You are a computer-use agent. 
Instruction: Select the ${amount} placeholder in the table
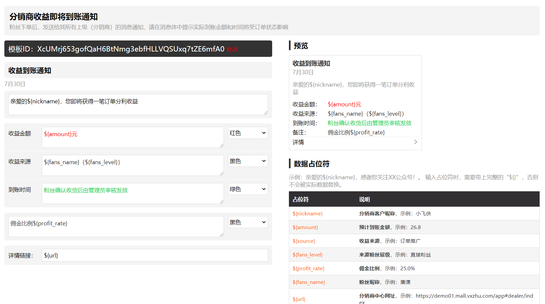pos(305,227)
